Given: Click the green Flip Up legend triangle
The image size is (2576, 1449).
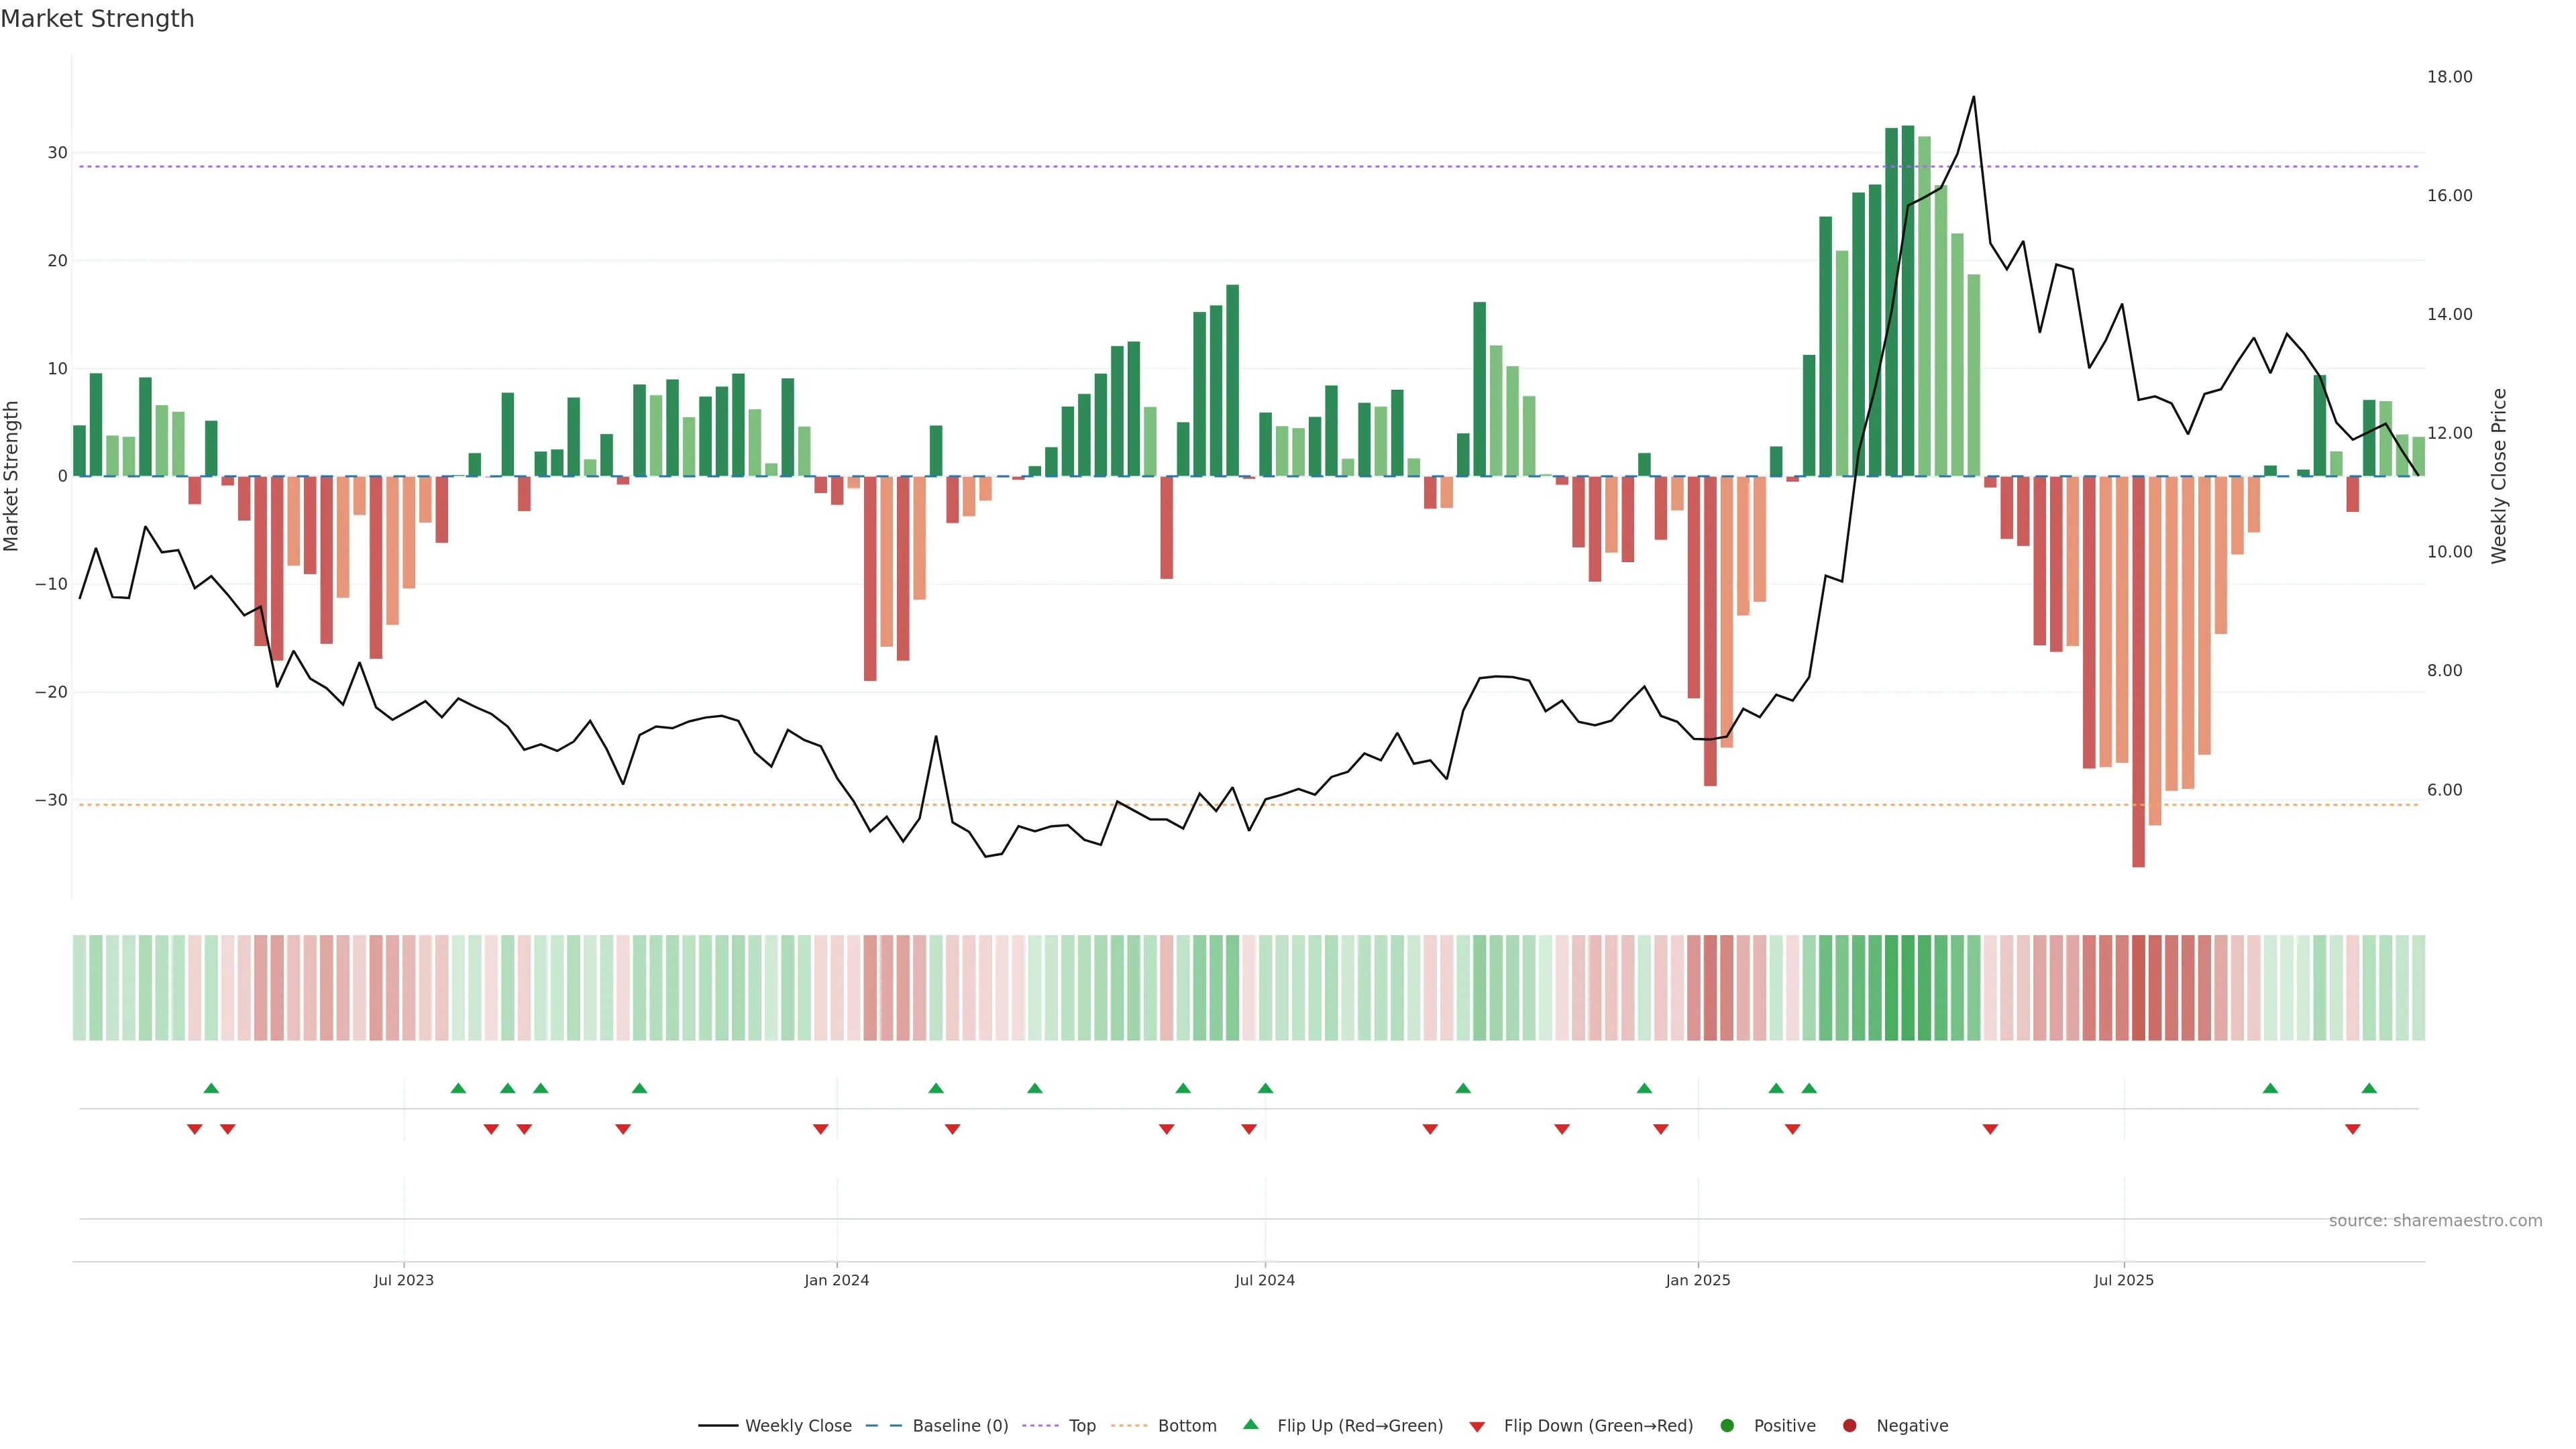Looking at the screenshot, I should pyautogui.click(x=1250, y=1424).
